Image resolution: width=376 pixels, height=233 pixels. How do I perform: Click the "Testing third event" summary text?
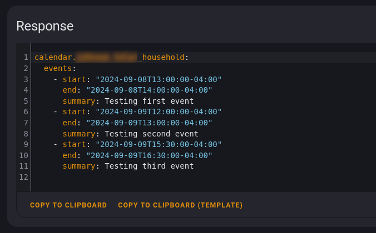click(149, 166)
